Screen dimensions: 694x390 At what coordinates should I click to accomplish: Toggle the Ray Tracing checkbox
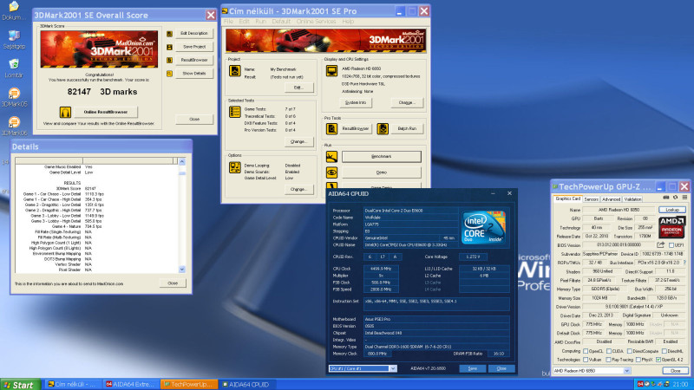609,360
